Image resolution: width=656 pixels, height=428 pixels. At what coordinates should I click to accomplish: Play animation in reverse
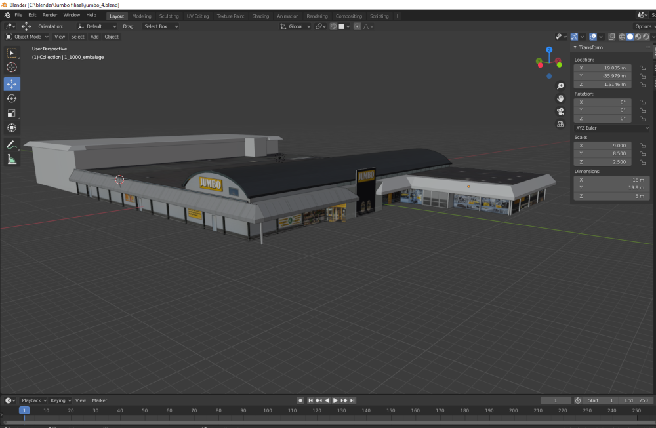[327, 400]
